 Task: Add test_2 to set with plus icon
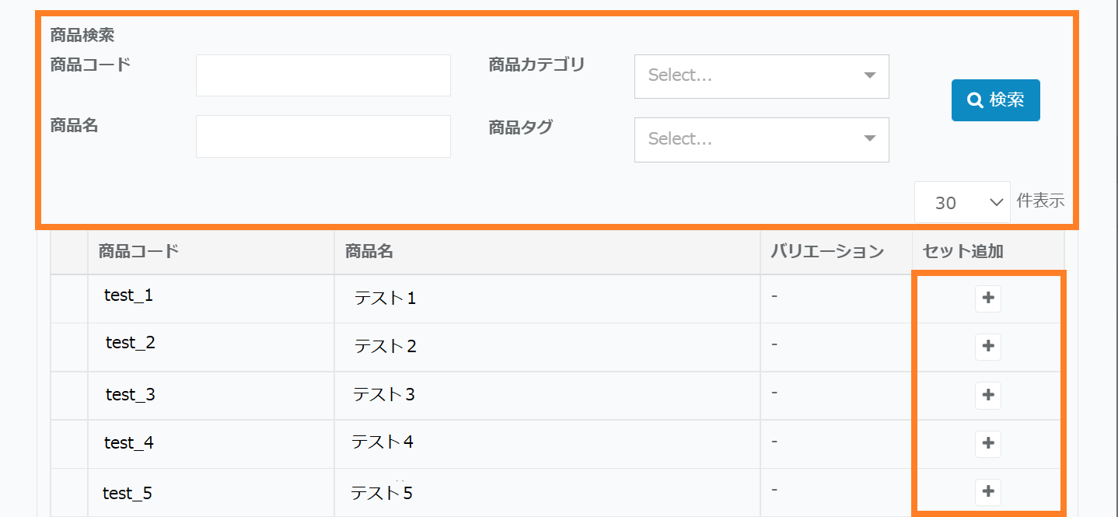(988, 347)
